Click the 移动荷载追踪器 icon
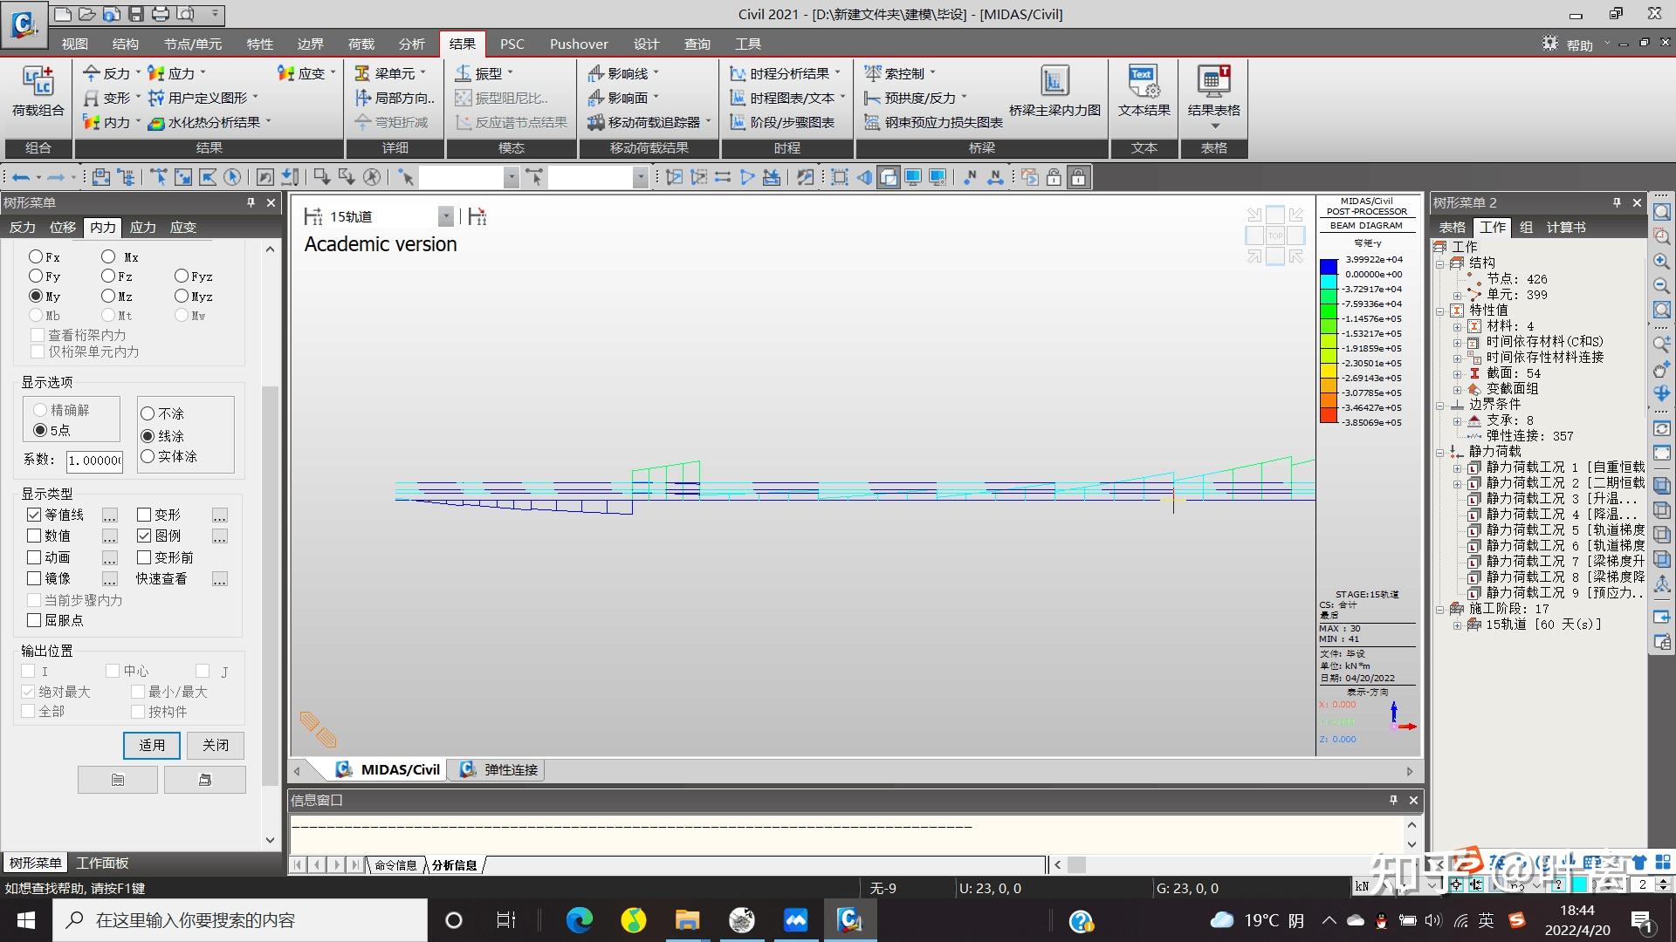1676x942 pixels. 596,122
